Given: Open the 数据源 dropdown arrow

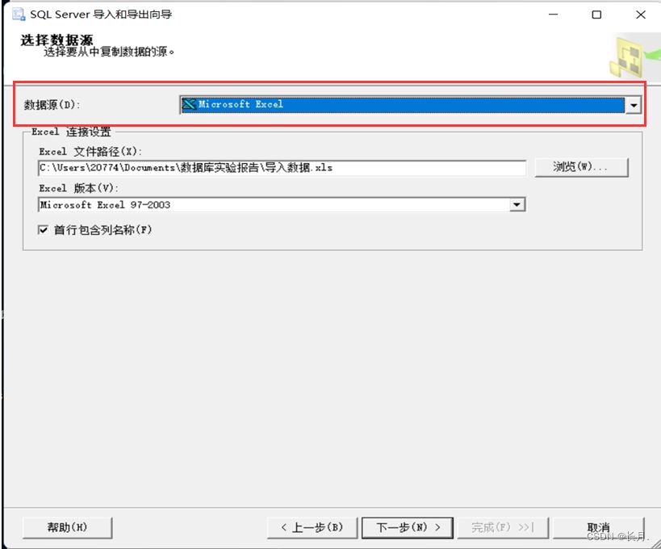Looking at the screenshot, I should (634, 105).
